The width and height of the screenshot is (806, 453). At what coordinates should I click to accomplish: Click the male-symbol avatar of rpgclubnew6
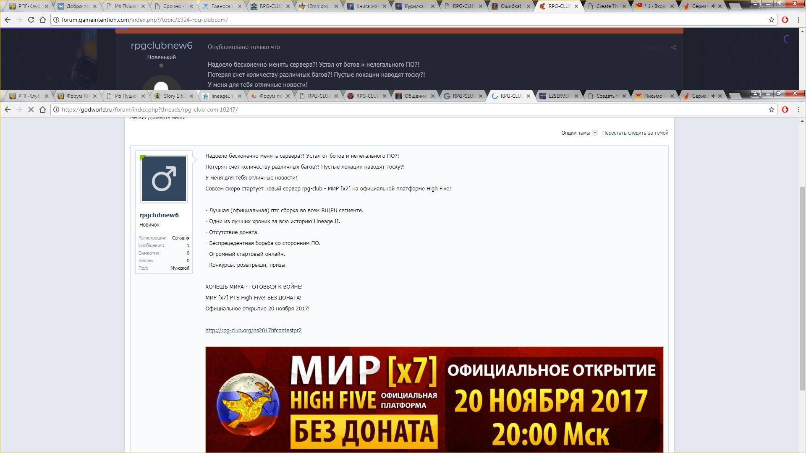pos(164,179)
